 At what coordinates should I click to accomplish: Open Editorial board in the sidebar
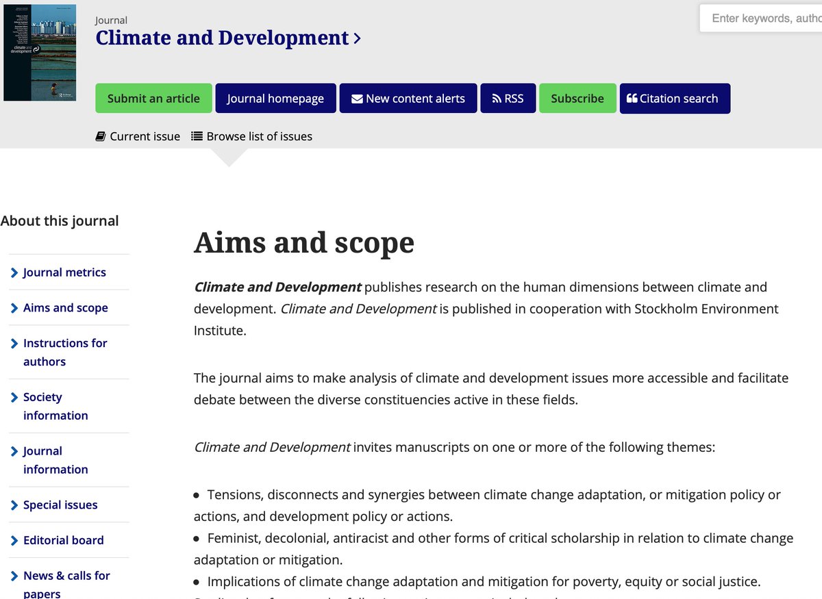64,541
